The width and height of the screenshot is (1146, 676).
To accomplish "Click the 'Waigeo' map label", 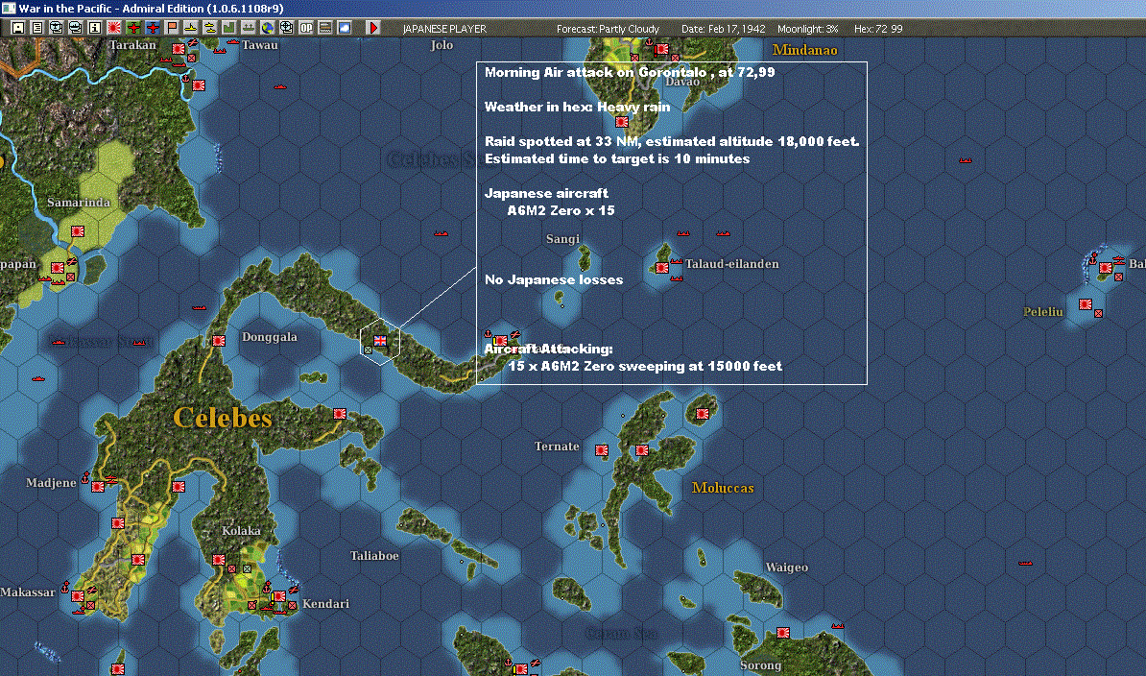I will (786, 567).
